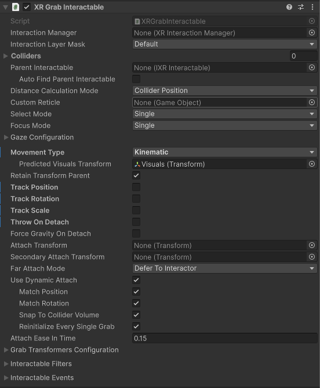Open Focus Mode dropdown
320x388 pixels.
[x=225, y=125]
